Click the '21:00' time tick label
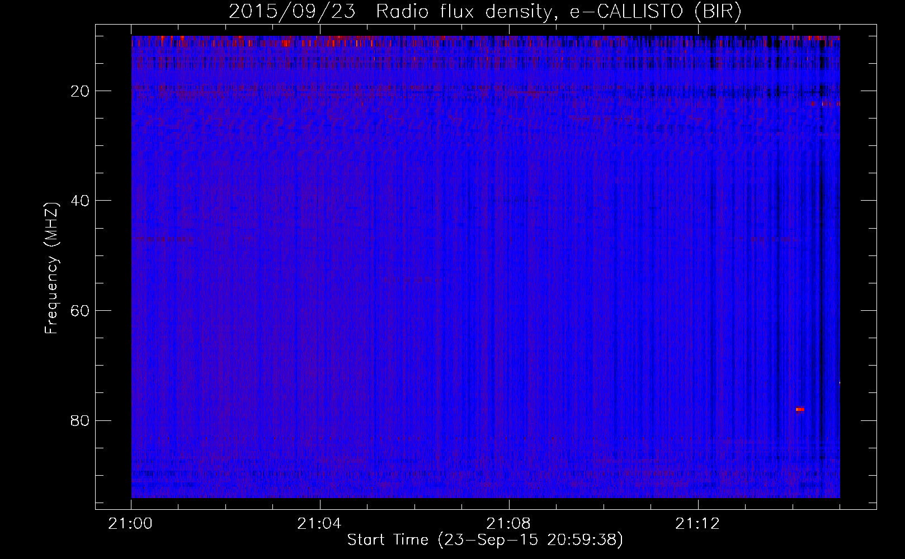Viewport: 905px width, 559px height. pos(131,524)
